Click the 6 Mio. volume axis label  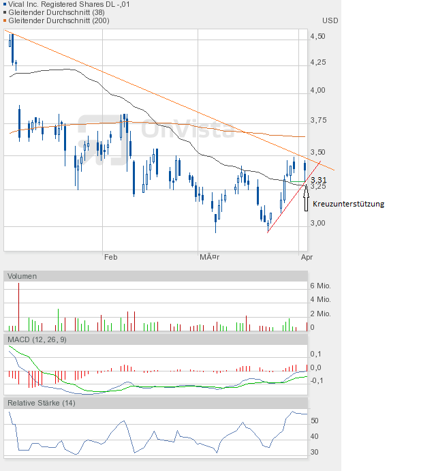(x=320, y=286)
